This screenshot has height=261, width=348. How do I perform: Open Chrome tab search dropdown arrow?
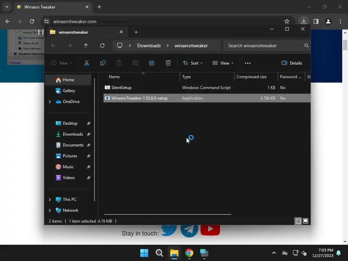(x=7, y=7)
